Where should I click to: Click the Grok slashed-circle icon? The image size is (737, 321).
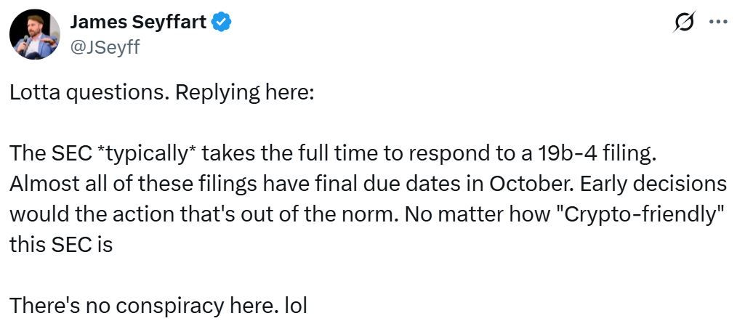point(685,23)
